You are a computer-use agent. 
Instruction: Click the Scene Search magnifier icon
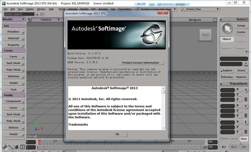click(37, 14)
